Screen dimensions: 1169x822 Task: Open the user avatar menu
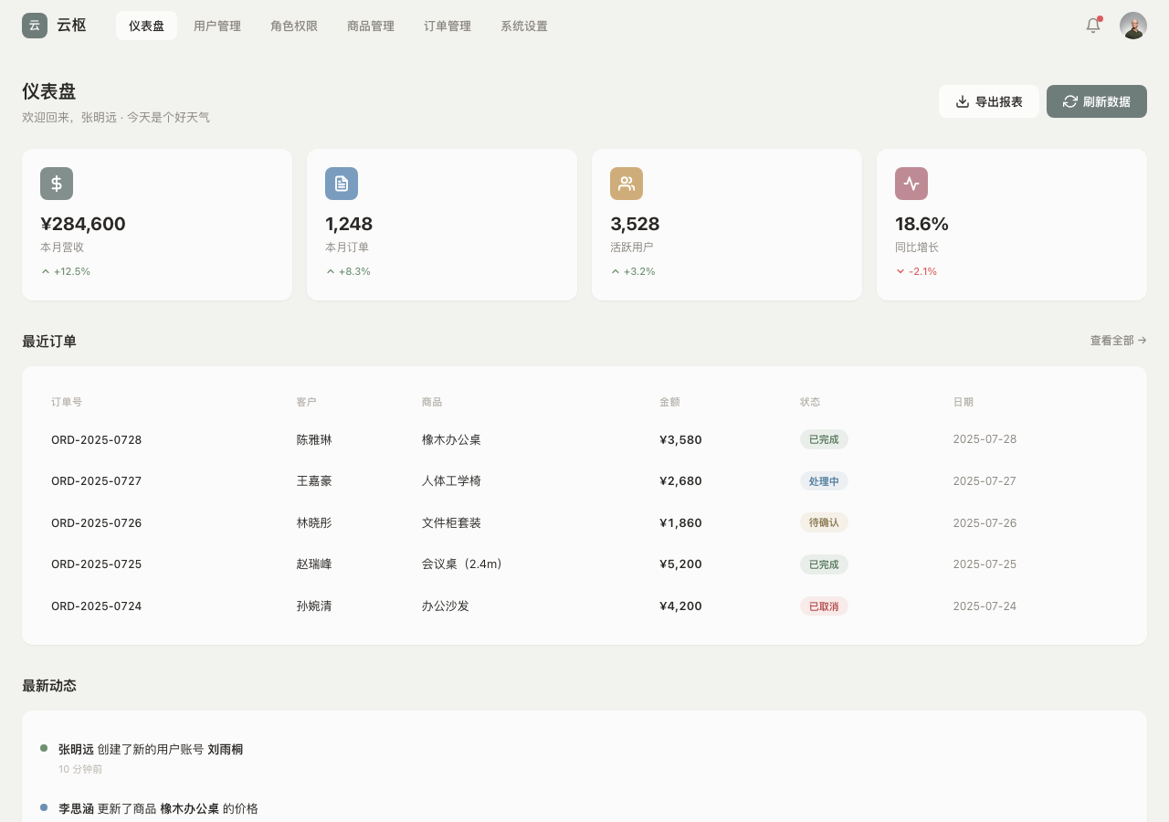tap(1133, 26)
